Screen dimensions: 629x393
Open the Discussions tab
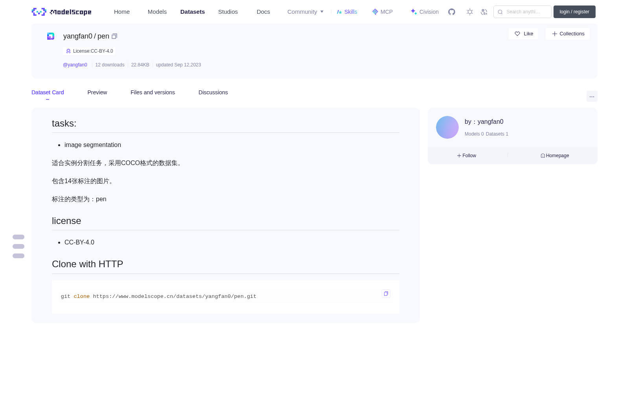coord(213,92)
